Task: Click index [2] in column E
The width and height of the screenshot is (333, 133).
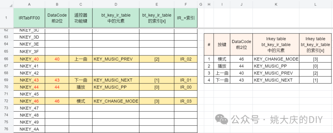Action: 157,59
